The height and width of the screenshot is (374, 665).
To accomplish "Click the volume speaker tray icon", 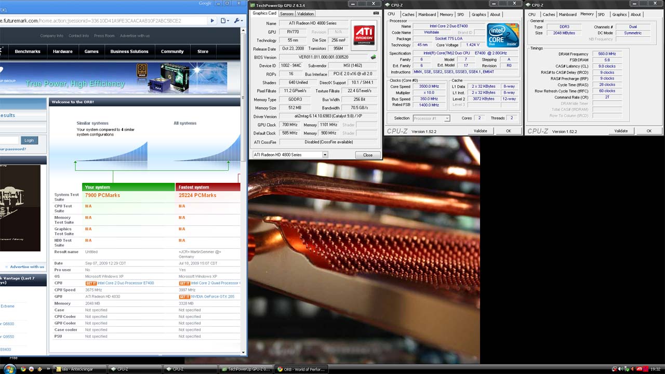I will (620, 369).
